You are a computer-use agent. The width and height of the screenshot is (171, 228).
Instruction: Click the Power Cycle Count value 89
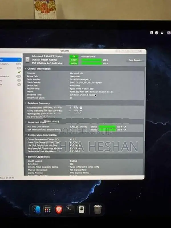pyautogui.click(x=71, y=98)
